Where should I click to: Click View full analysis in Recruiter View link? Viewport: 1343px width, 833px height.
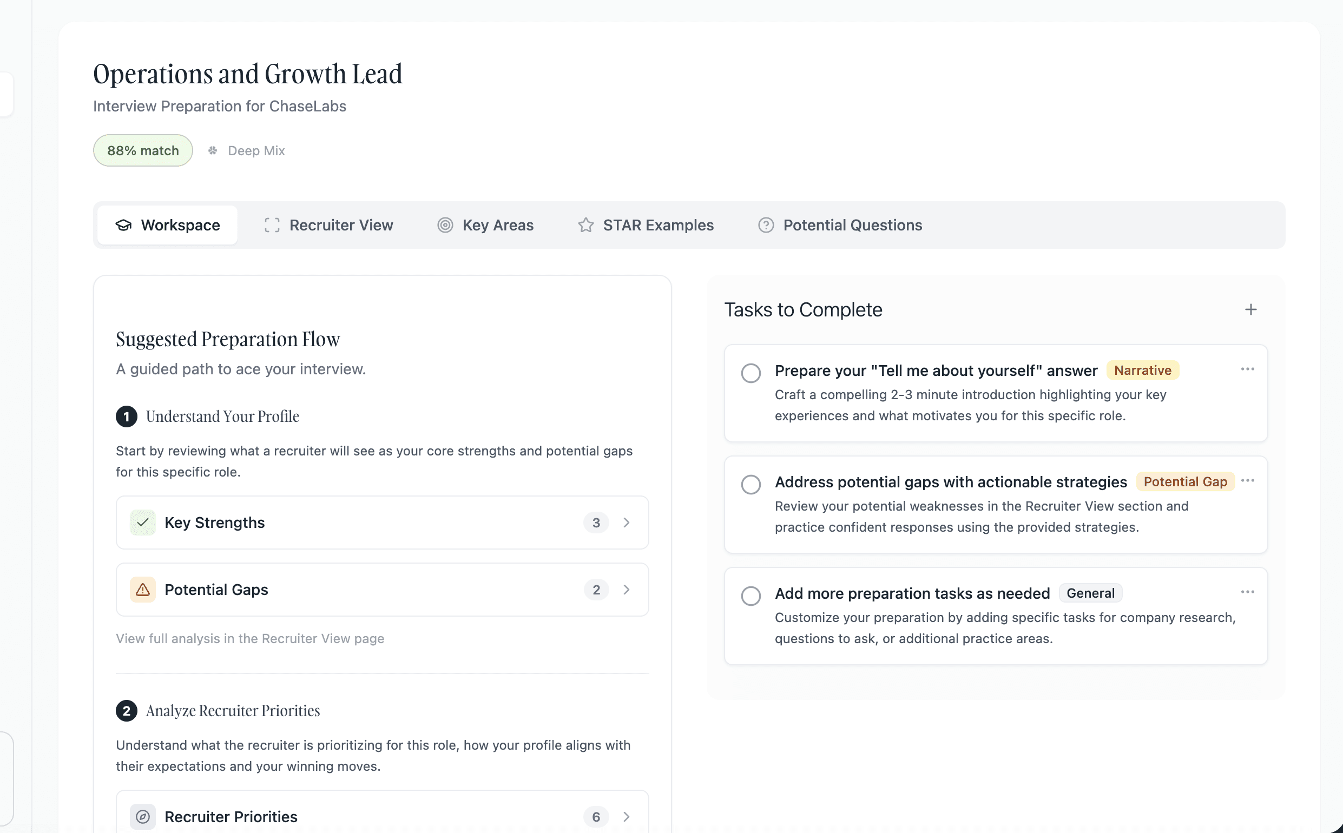249,638
